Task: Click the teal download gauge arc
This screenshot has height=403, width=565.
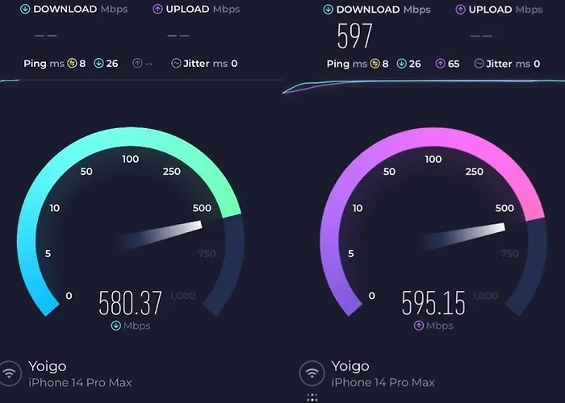Action: point(130,136)
